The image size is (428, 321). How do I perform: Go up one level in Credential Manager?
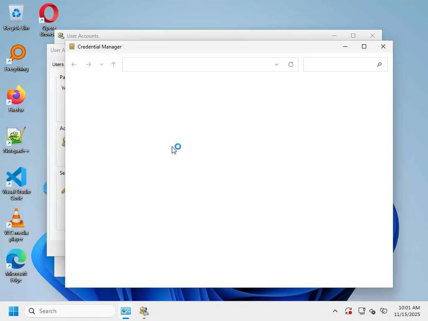tap(114, 64)
